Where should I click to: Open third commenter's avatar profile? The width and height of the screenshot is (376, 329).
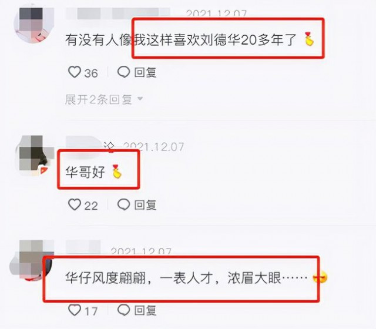(x=32, y=260)
